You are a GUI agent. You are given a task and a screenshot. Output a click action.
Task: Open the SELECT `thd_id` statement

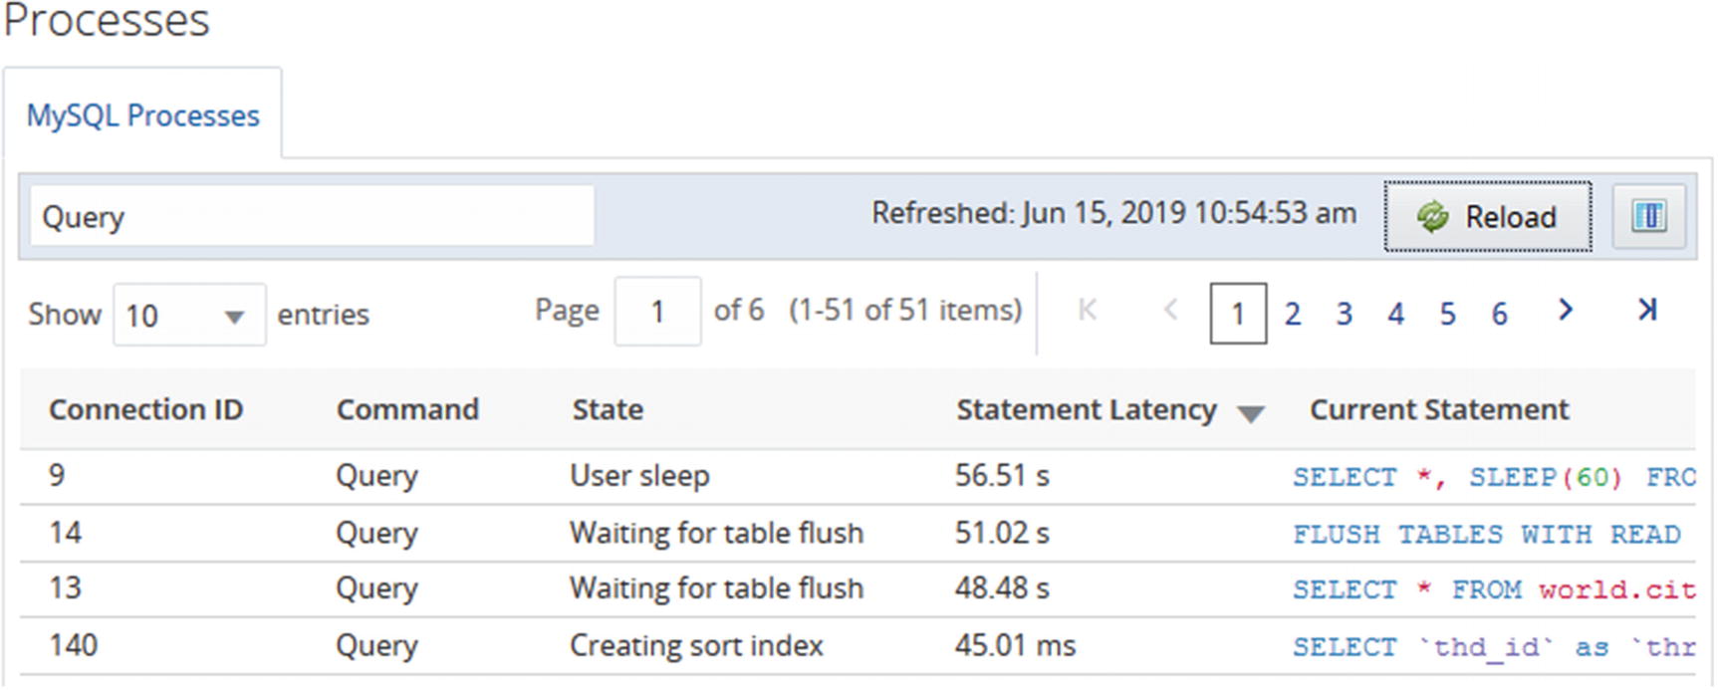[x=1494, y=647]
